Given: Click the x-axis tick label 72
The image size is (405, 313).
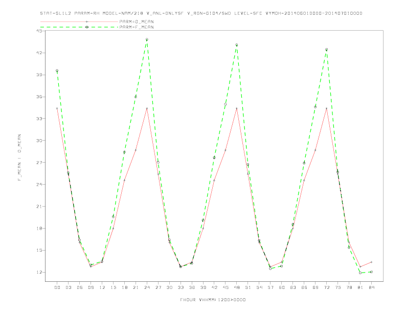Looking at the screenshot, I should [326, 287].
